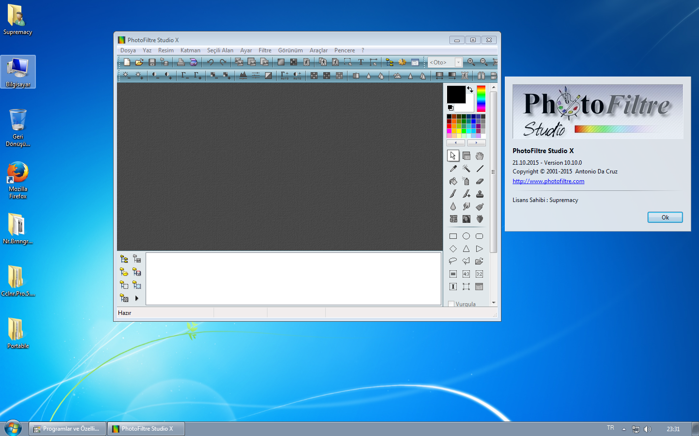Select the Paintbrush tool
This screenshot has width=699, height=436.
pos(453,194)
